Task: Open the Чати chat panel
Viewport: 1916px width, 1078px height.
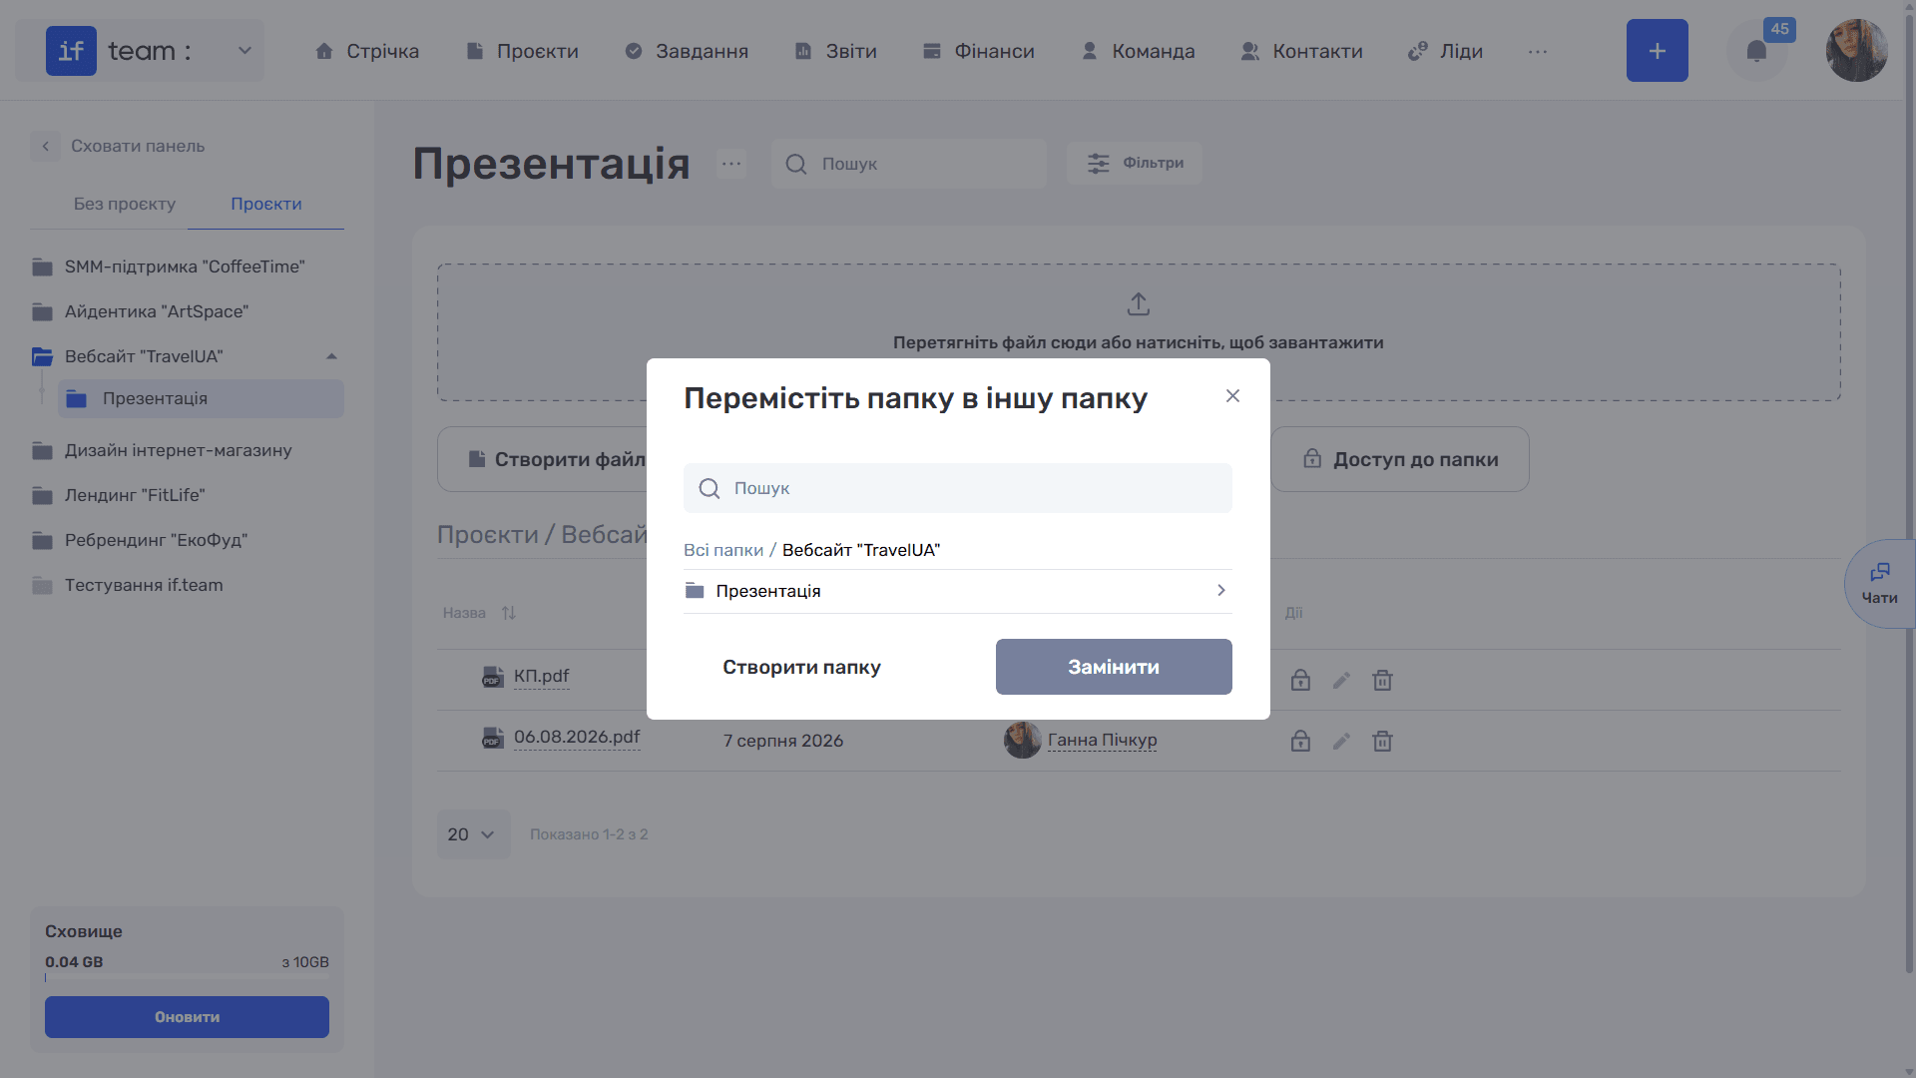Action: pyautogui.click(x=1880, y=584)
